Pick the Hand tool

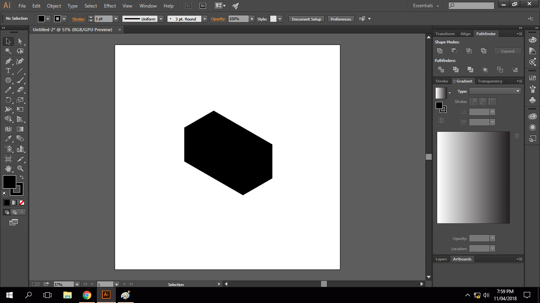[8, 168]
